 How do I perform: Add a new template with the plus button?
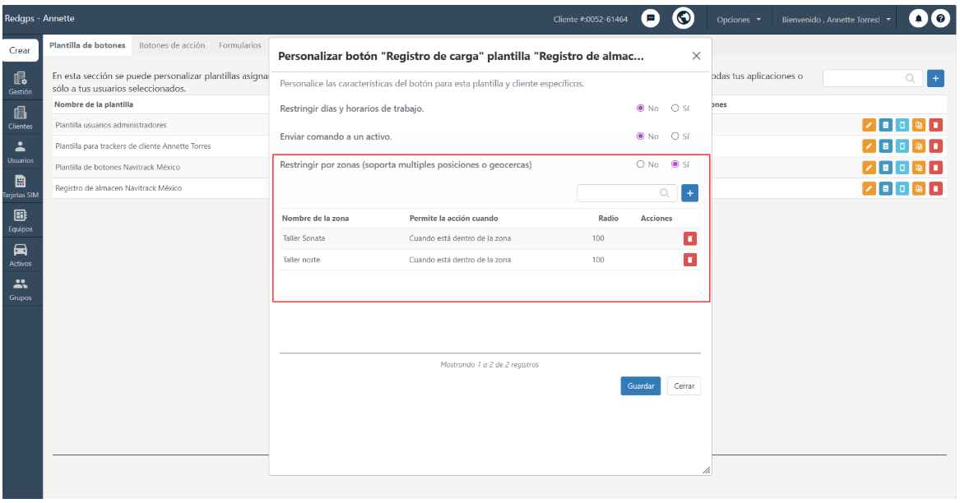coord(935,78)
